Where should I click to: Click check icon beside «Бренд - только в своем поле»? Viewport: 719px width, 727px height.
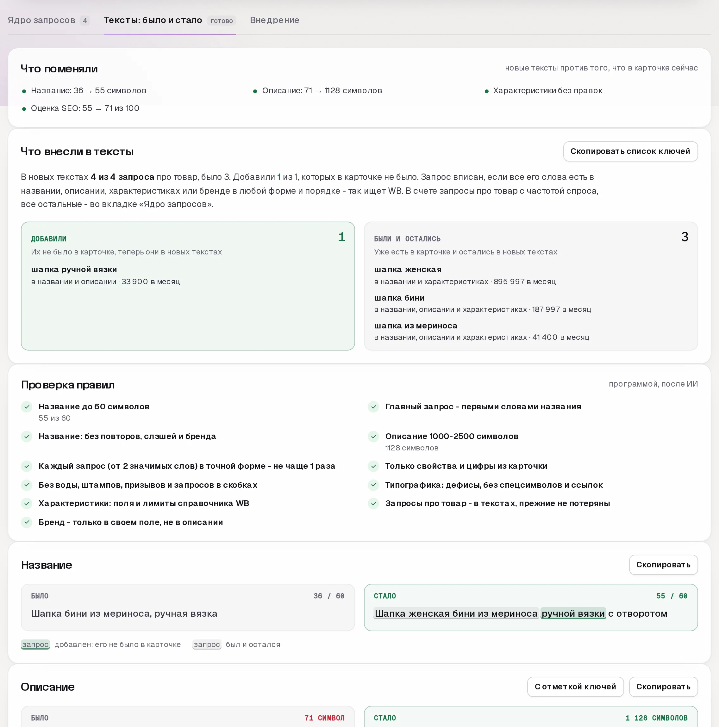(27, 522)
